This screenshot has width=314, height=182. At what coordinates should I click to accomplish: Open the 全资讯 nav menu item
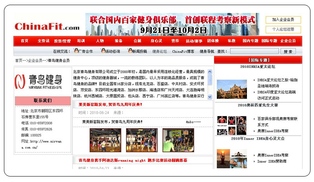click(44, 41)
